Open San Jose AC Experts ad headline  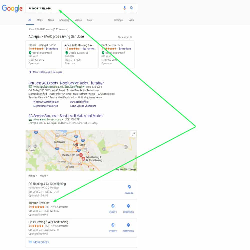[x=66, y=83]
